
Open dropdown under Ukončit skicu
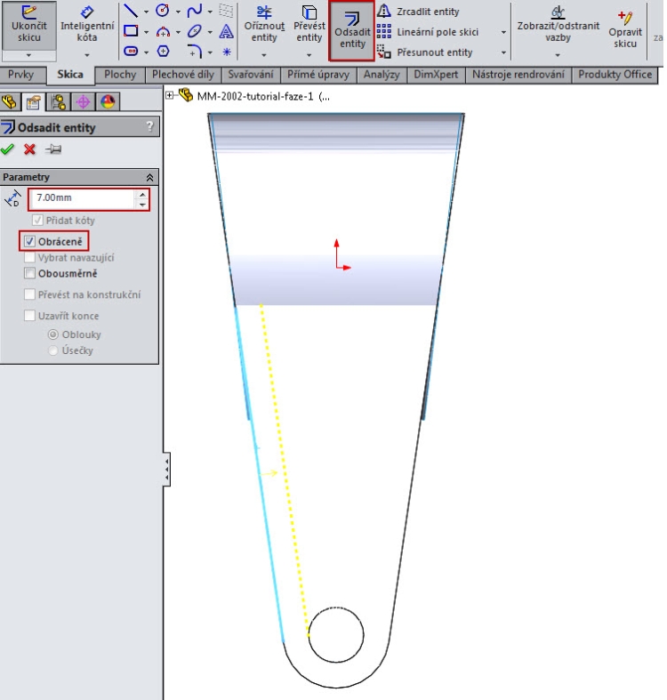pos(29,55)
